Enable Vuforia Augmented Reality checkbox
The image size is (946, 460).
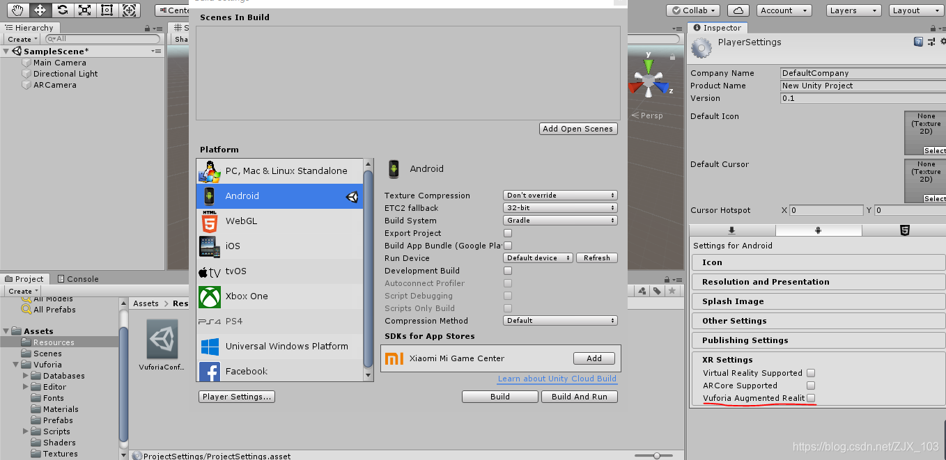point(811,398)
